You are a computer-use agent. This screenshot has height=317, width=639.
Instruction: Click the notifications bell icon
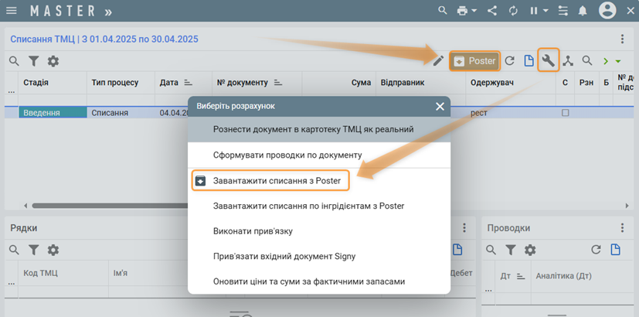582,11
